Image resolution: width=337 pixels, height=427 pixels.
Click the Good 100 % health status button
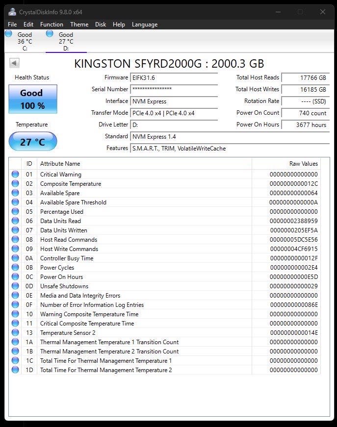pos(33,99)
